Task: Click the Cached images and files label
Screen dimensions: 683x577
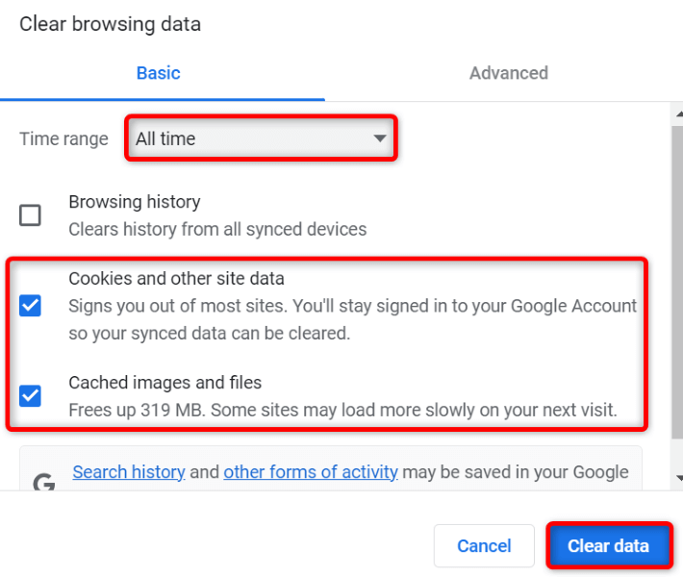Action: (x=164, y=383)
